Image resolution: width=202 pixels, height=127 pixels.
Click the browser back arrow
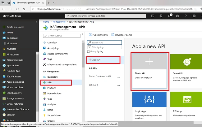(4, 9)
